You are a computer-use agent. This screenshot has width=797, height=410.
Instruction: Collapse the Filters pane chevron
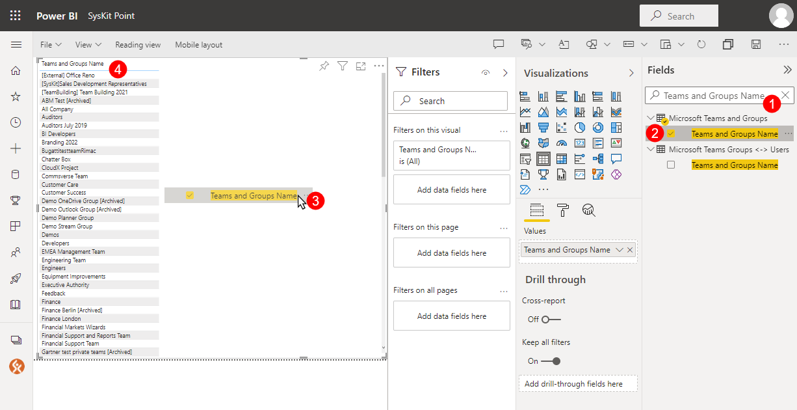click(505, 73)
